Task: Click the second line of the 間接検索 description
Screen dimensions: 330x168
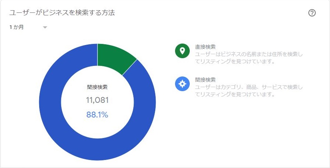Action: (x=234, y=94)
